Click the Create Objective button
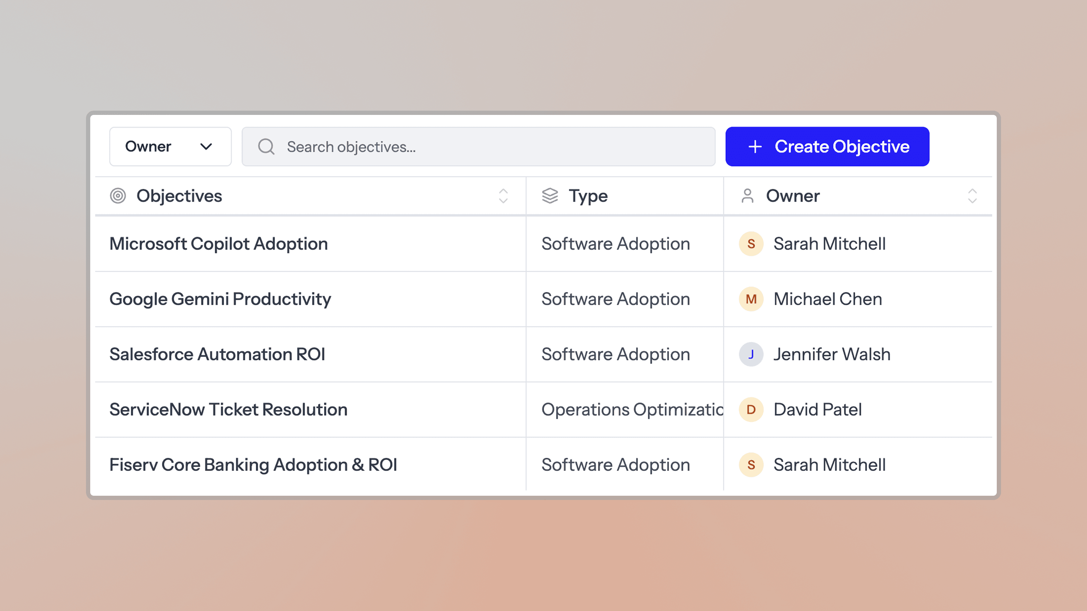1087x611 pixels. coord(827,146)
